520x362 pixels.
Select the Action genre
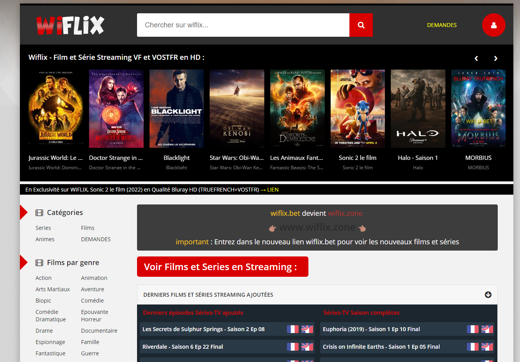click(x=43, y=278)
